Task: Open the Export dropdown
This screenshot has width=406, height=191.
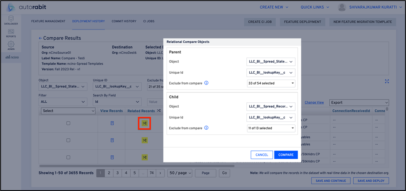Action: click(x=359, y=102)
